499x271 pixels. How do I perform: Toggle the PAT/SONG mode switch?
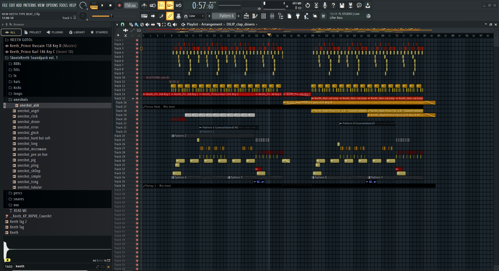[94, 5]
